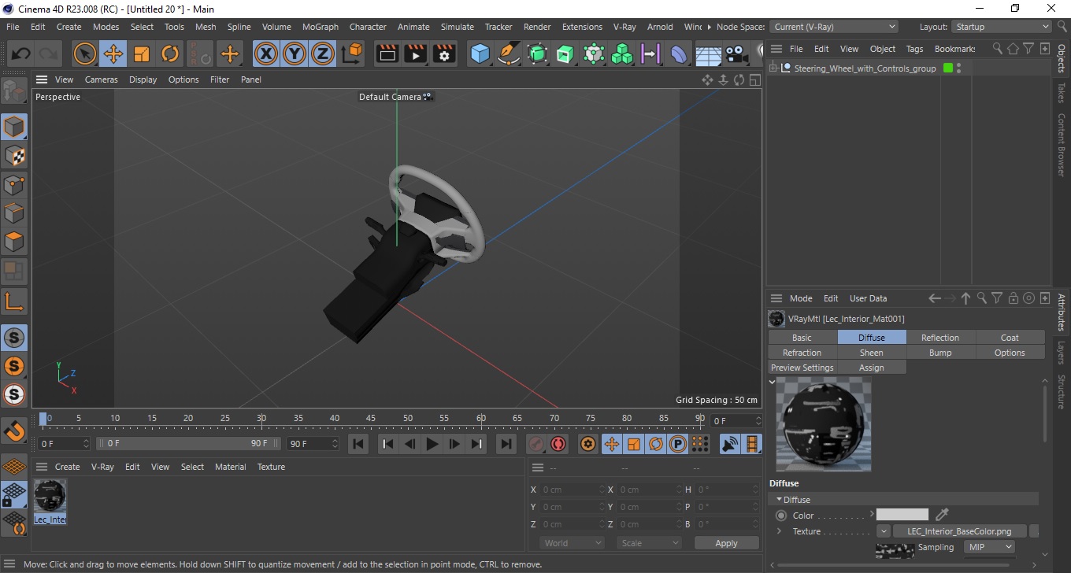
Task: Add a Floor environment object
Action: (x=708, y=54)
